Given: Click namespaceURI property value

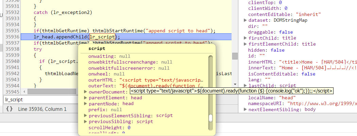Looking at the screenshot, I should click(322, 104).
